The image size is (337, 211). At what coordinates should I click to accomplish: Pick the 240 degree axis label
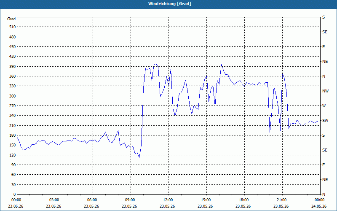coord(13,116)
